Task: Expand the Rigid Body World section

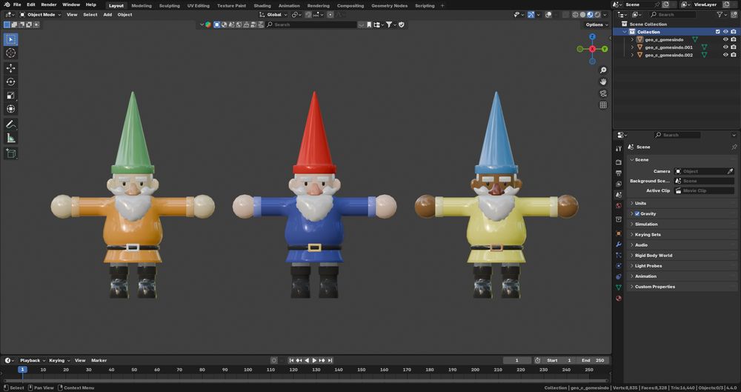Action: 654,256
